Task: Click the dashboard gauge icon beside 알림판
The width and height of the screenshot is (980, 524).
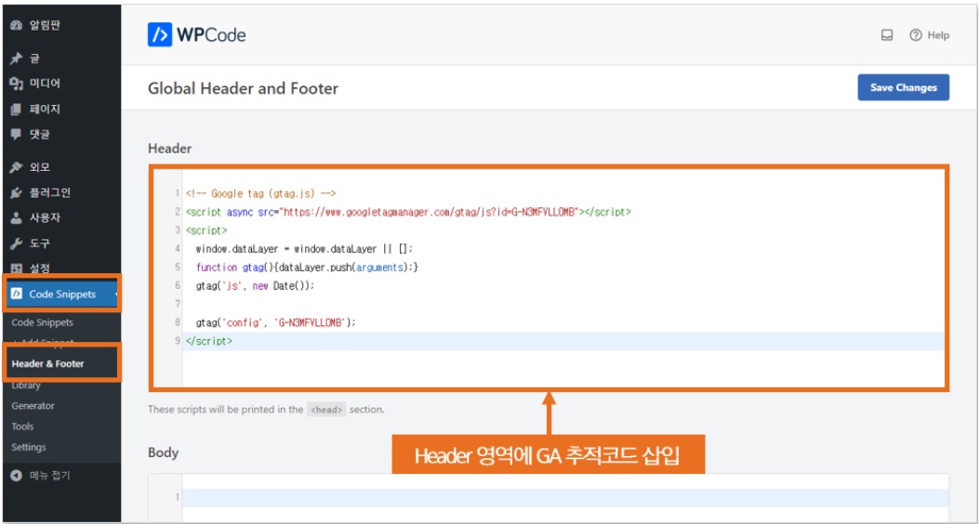Action: pyautogui.click(x=17, y=26)
